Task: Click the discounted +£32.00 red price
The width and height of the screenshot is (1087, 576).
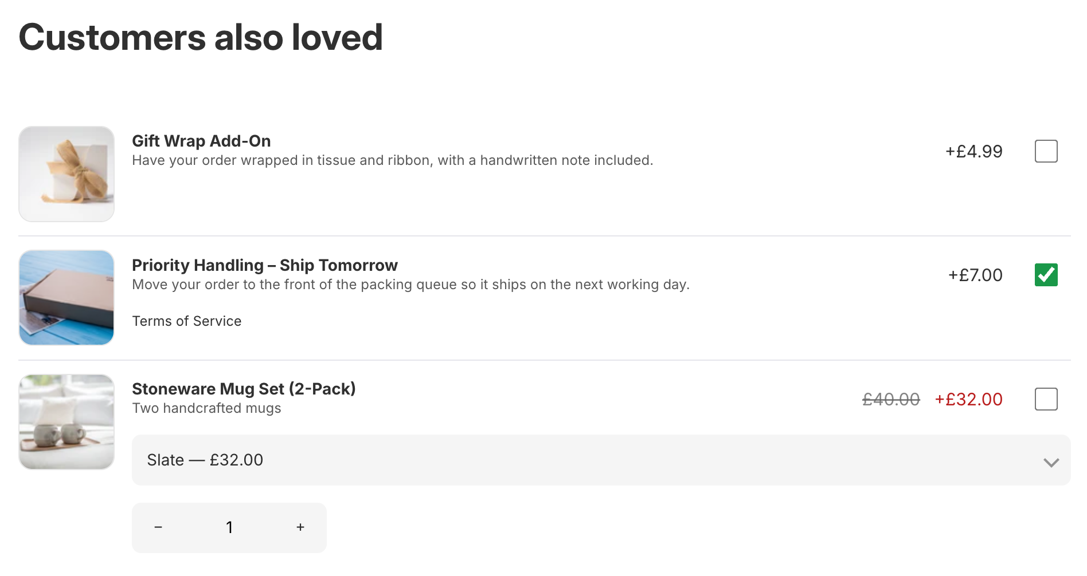Action: [969, 400]
